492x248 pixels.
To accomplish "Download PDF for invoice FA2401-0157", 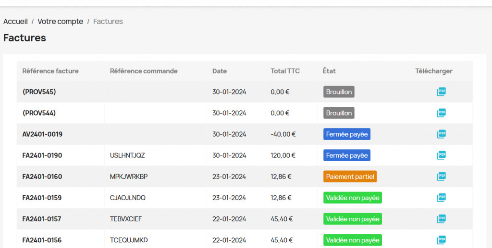I will tap(441, 219).
